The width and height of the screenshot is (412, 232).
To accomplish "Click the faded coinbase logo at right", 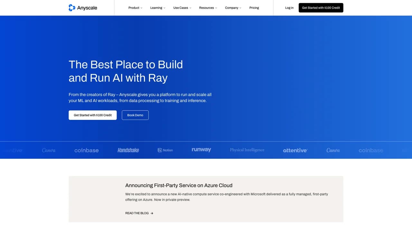I will 371,150.
